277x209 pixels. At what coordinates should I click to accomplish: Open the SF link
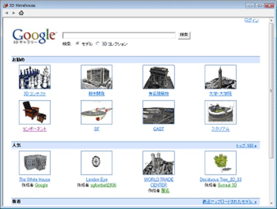[97, 129]
